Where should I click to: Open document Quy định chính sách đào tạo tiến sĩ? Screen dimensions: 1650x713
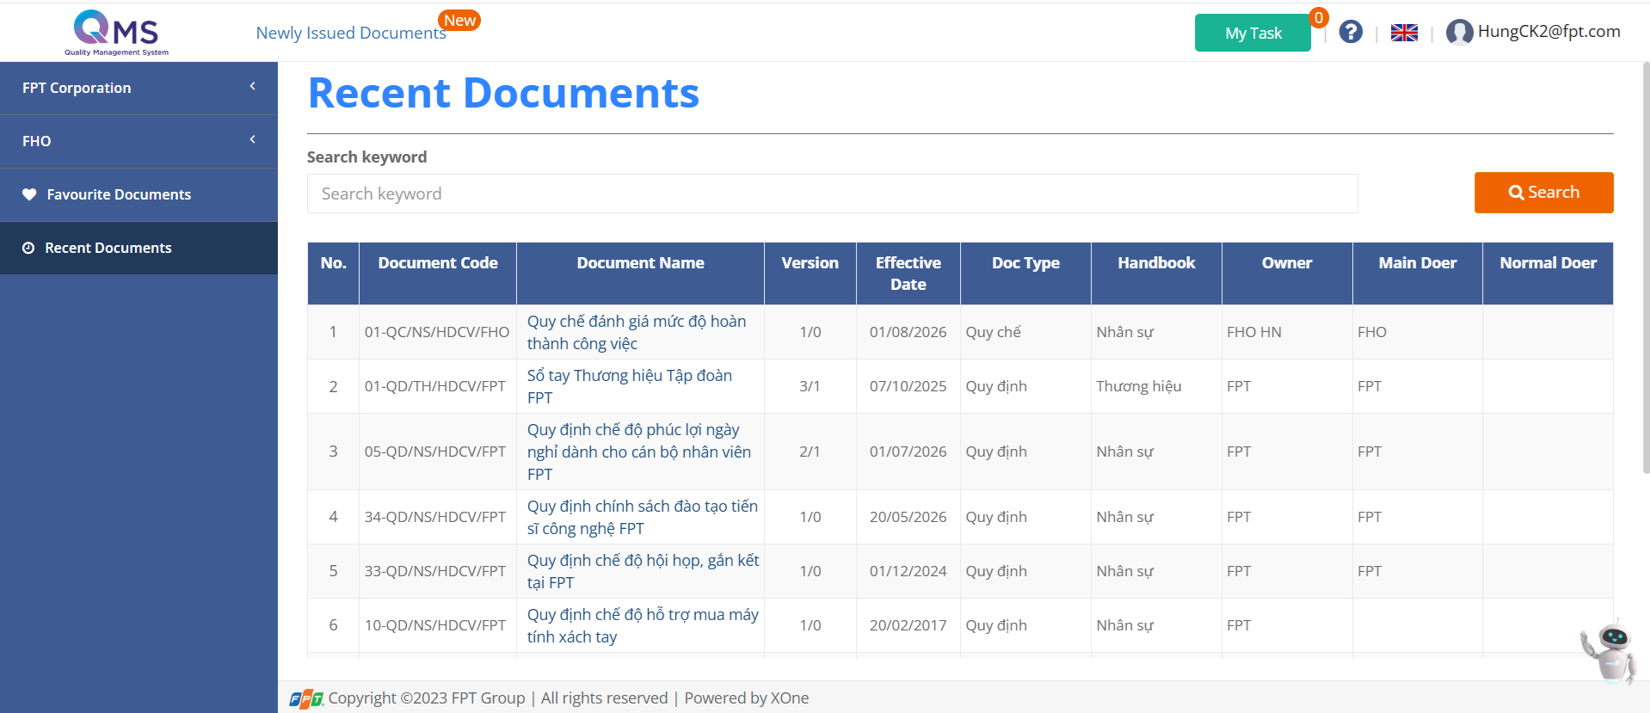coord(643,517)
